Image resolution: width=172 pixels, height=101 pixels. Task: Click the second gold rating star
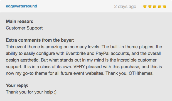click(x=150, y=6)
